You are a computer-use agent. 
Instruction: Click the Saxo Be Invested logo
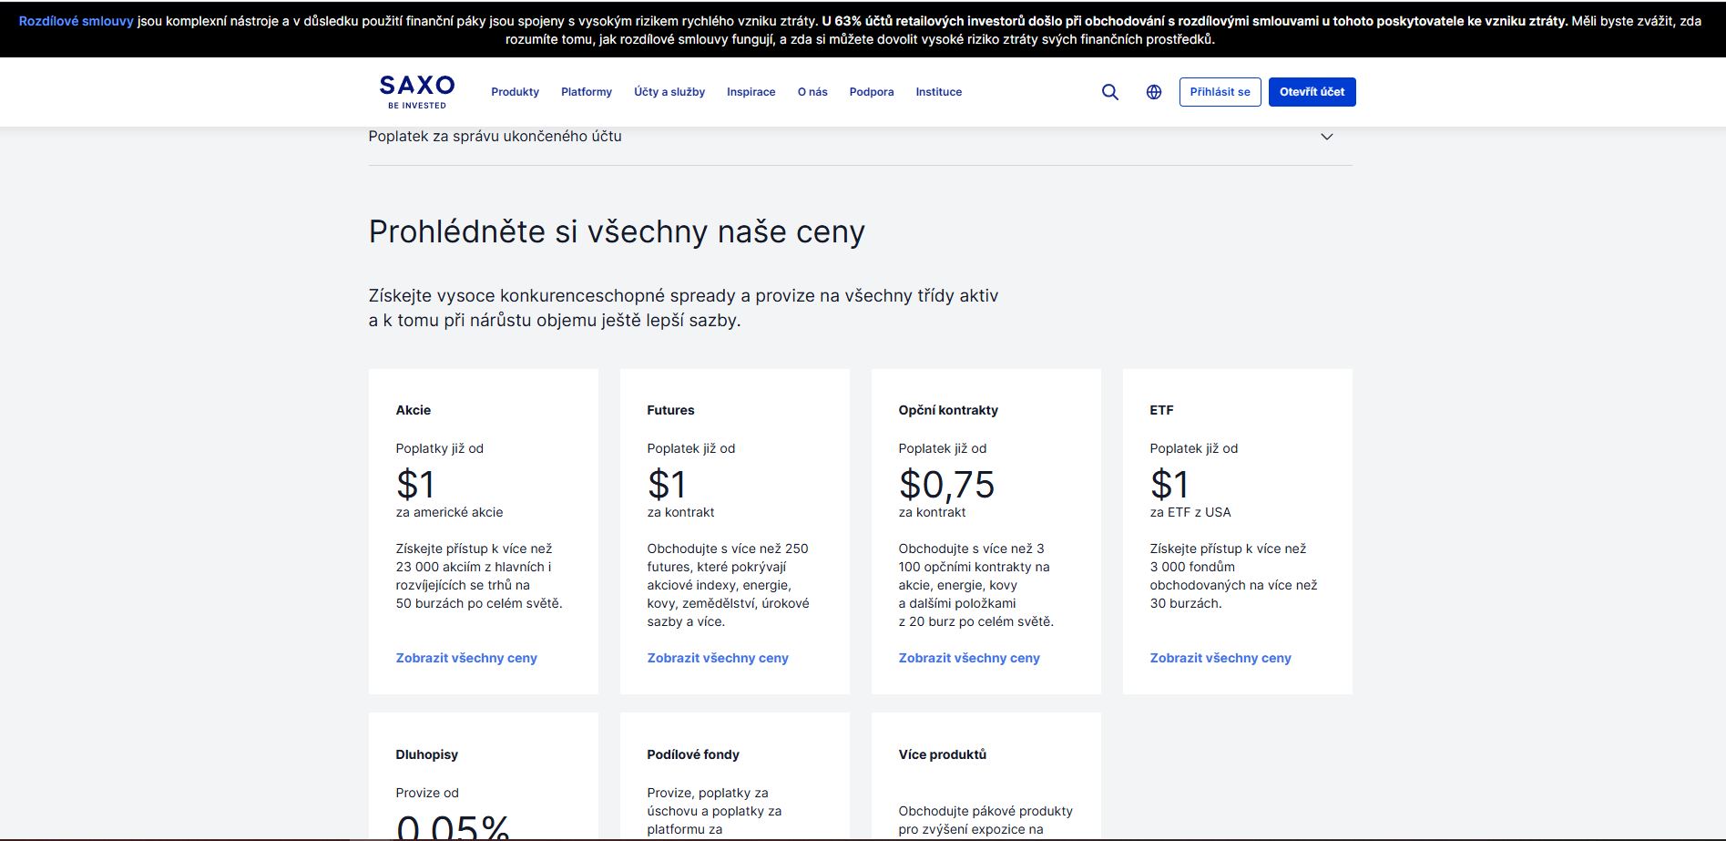417,92
